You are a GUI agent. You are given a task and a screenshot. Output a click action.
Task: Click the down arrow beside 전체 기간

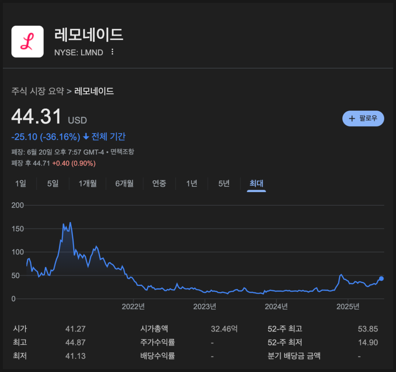pos(86,136)
